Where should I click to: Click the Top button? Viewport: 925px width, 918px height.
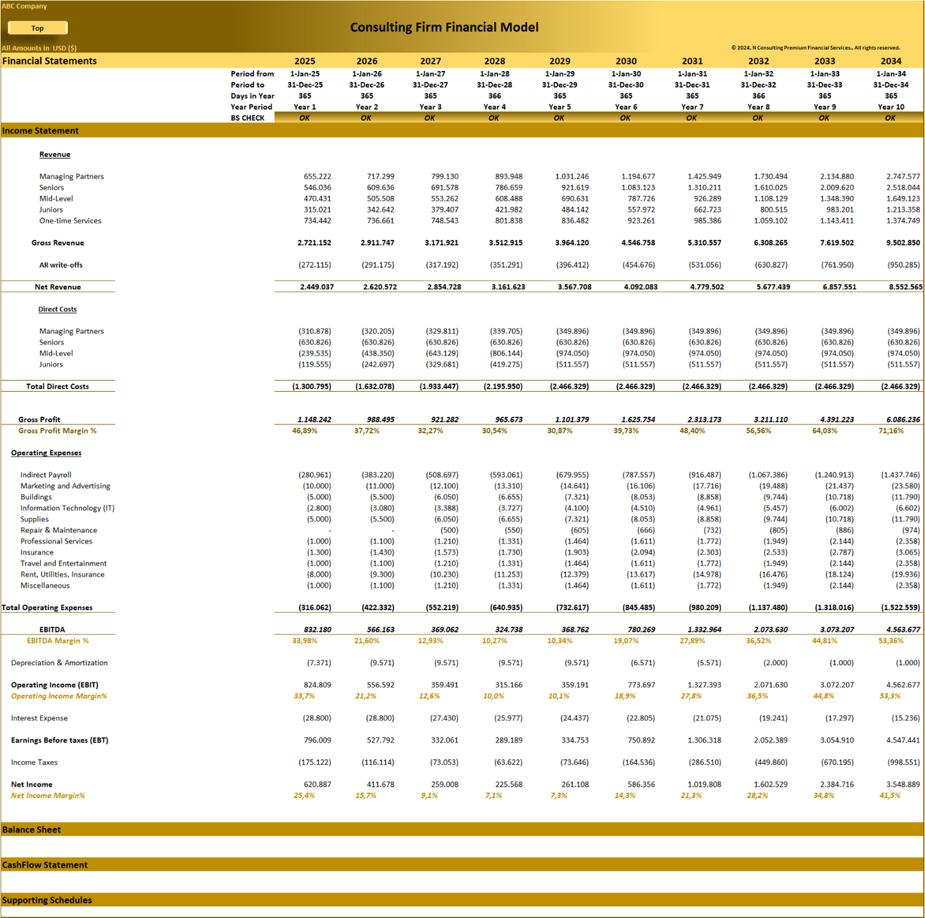[38, 28]
